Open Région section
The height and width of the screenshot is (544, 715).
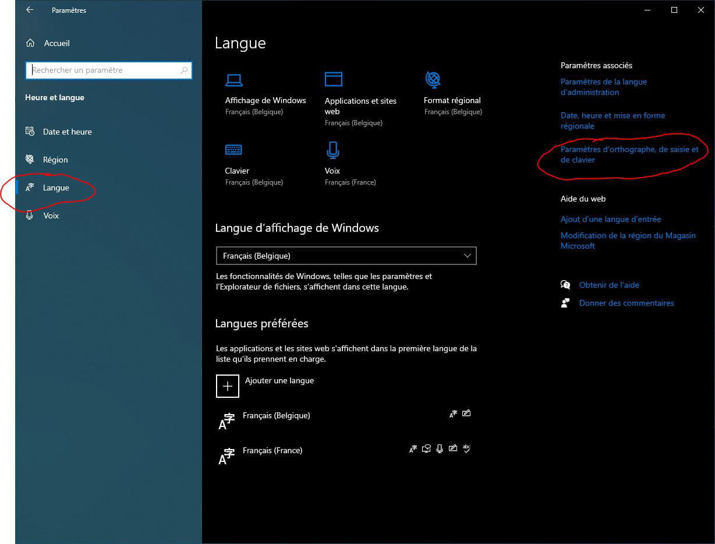(x=55, y=160)
